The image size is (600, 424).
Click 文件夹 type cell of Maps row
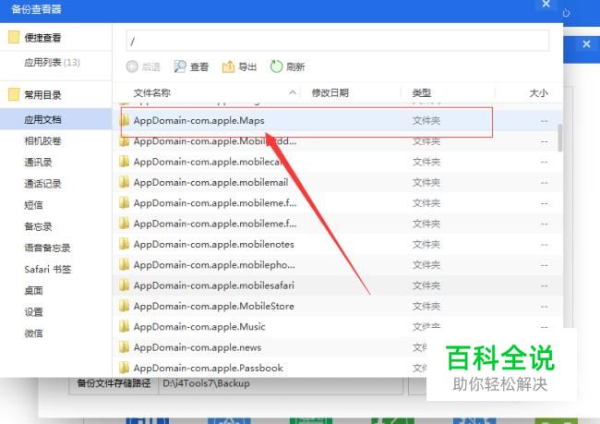click(426, 121)
